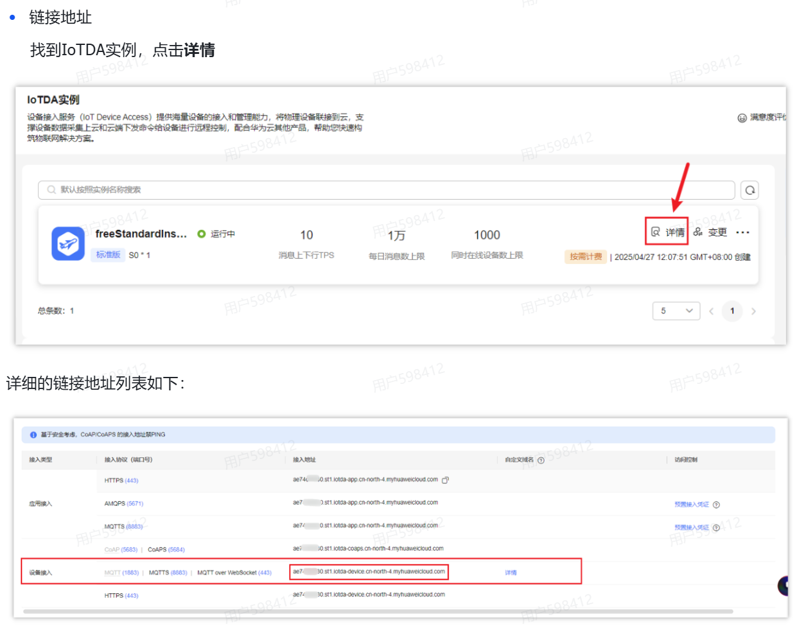Click the S0 * 1 specification text
Viewport: 799px width, 626px height.
[139, 256]
